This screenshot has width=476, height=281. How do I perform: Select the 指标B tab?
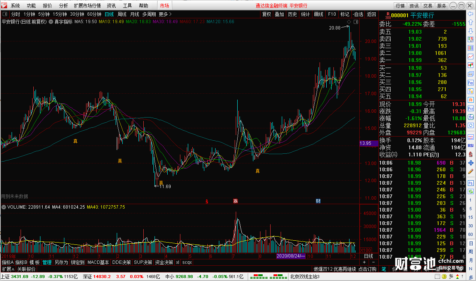[x=21, y=262]
